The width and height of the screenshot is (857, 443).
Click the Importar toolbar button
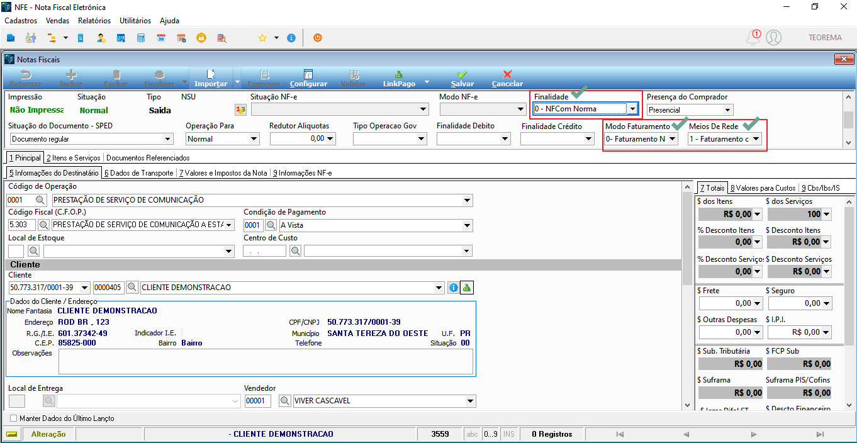click(211, 79)
